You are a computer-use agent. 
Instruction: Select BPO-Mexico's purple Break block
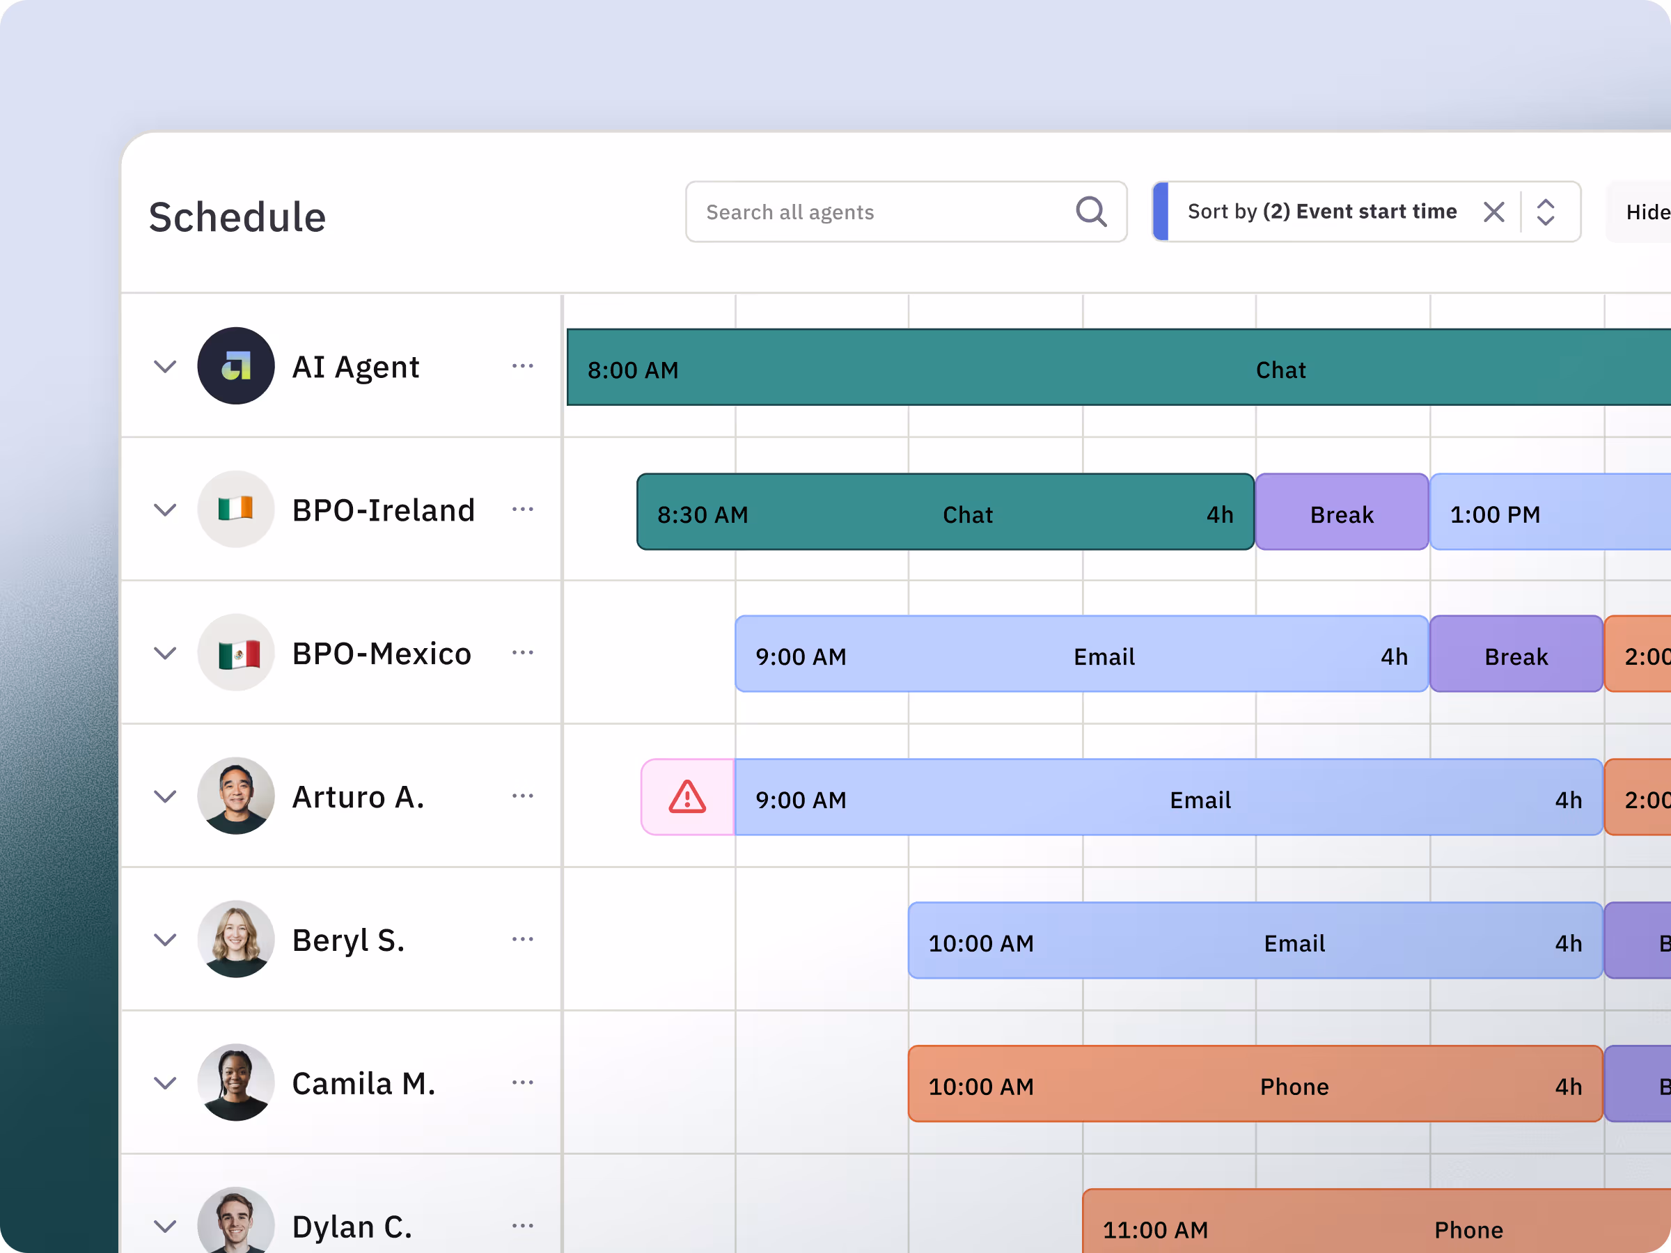tap(1515, 655)
